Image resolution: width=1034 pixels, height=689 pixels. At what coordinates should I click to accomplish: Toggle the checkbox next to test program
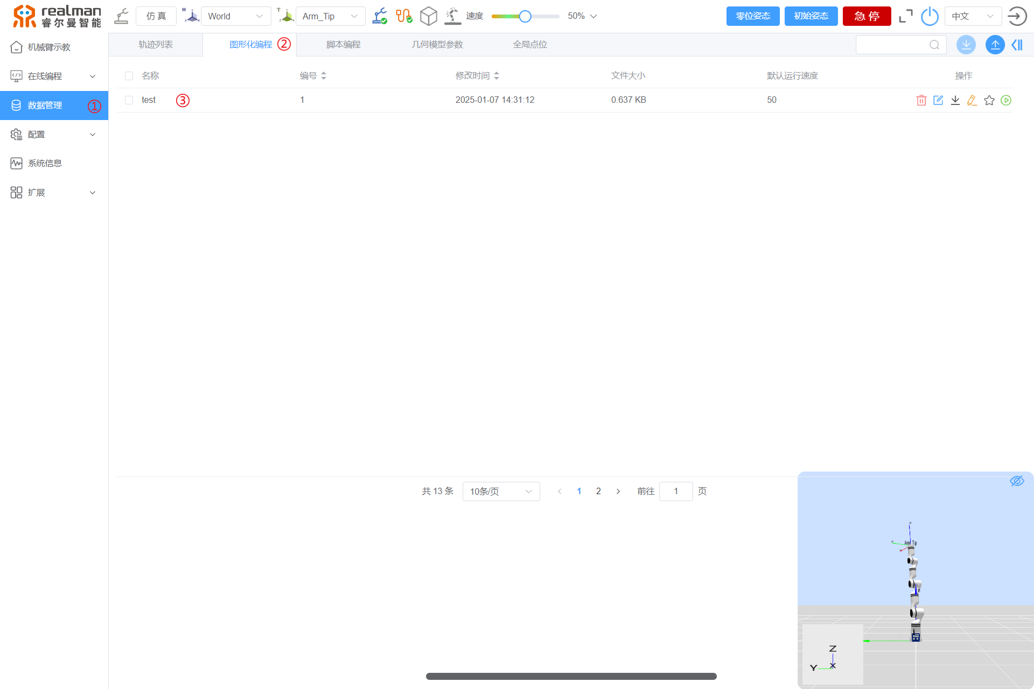tap(129, 100)
